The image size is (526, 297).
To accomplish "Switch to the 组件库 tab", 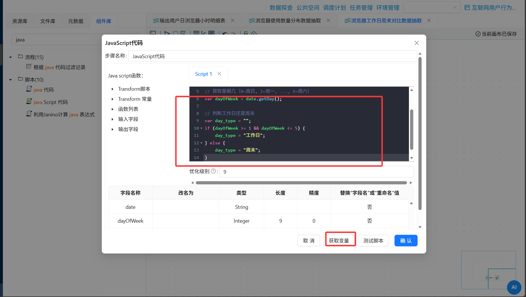I will (x=104, y=21).
